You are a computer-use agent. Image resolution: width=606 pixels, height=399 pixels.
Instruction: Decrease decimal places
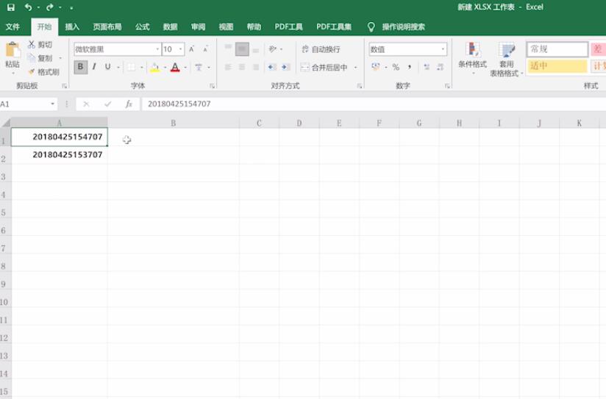[x=441, y=67]
